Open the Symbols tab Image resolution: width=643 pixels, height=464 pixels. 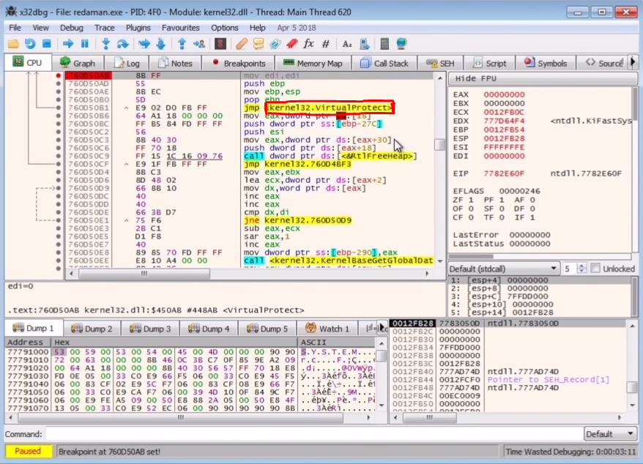(x=546, y=63)
